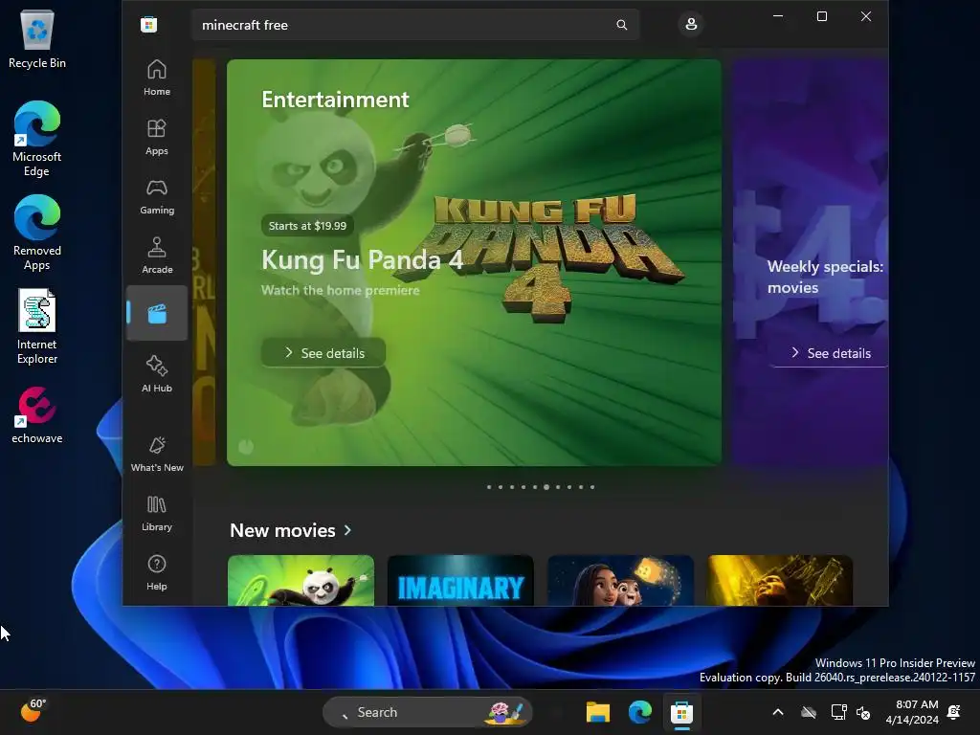The width and height of the screenshot is (980, 735).
Task: Open What's New in the sidebar
Action: pyautogui.click(x=156, y=454)
